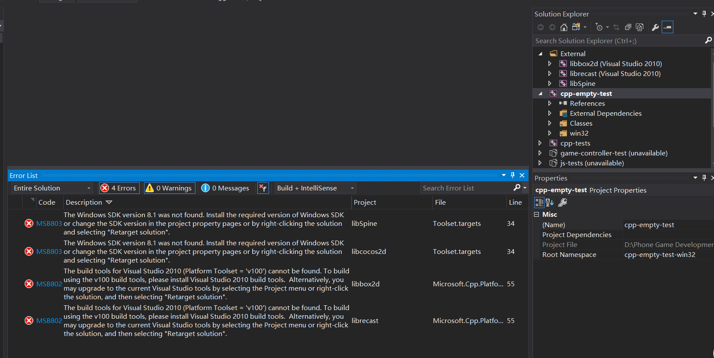Collapse the External folder node
Viewport: 714px width, 358px height.
tap(541, 54)
